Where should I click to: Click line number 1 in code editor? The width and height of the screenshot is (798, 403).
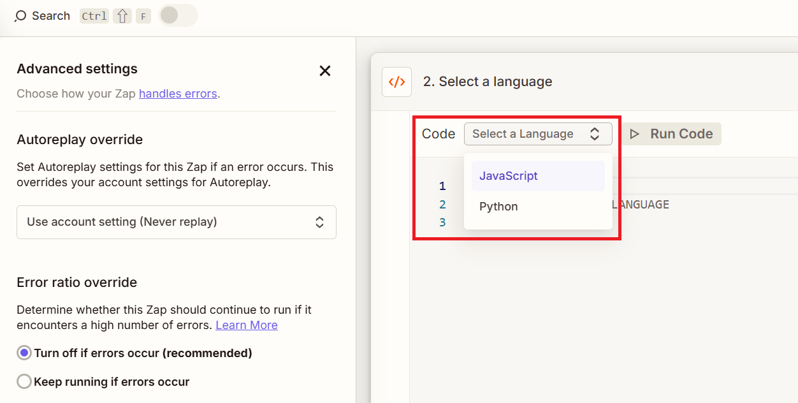[x=442, y=186]
